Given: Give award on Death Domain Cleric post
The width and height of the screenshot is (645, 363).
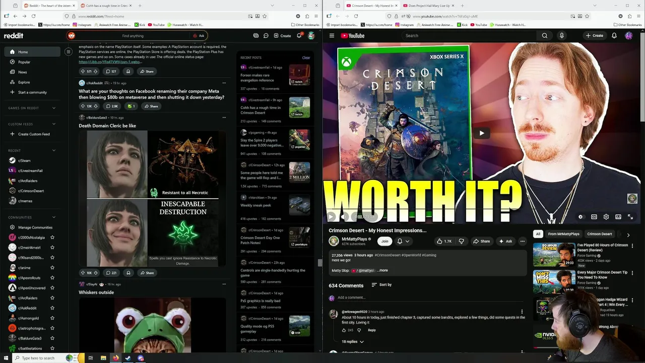Looking at the screenshot, I should tap(128, 273).
